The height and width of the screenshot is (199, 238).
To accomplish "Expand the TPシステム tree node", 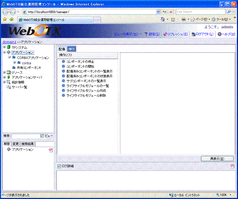I will [x=4, y=47].
